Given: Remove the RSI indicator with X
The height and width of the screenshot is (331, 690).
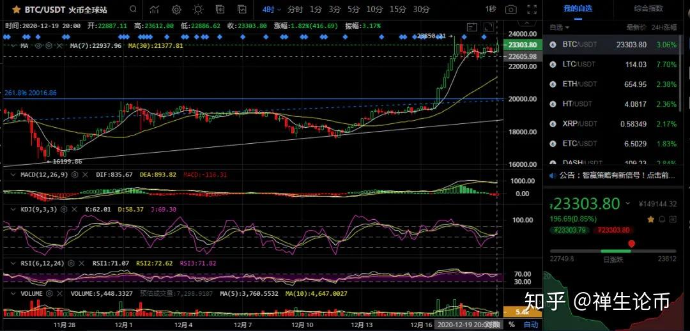Looking at the screenshot, I should [x=82, y=263].
